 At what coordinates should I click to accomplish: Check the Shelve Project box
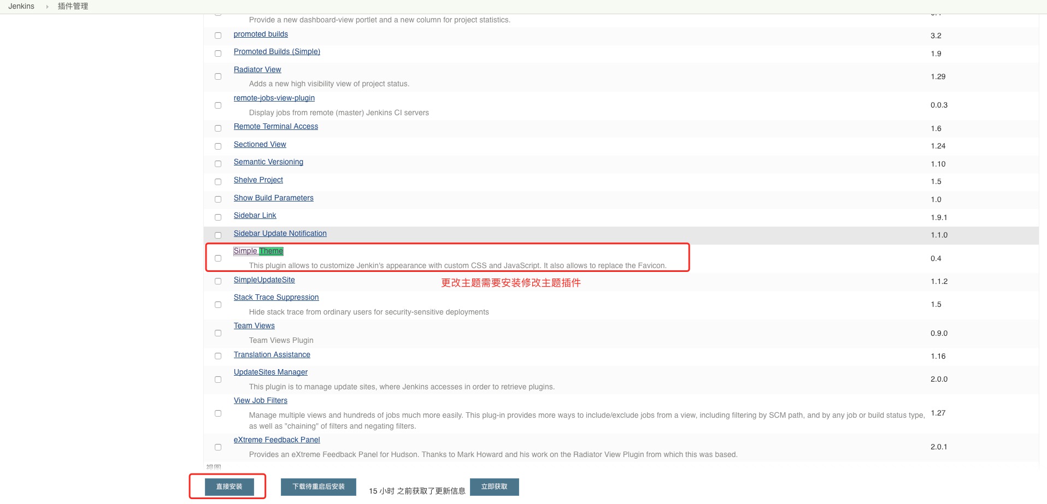pos(218,182)
